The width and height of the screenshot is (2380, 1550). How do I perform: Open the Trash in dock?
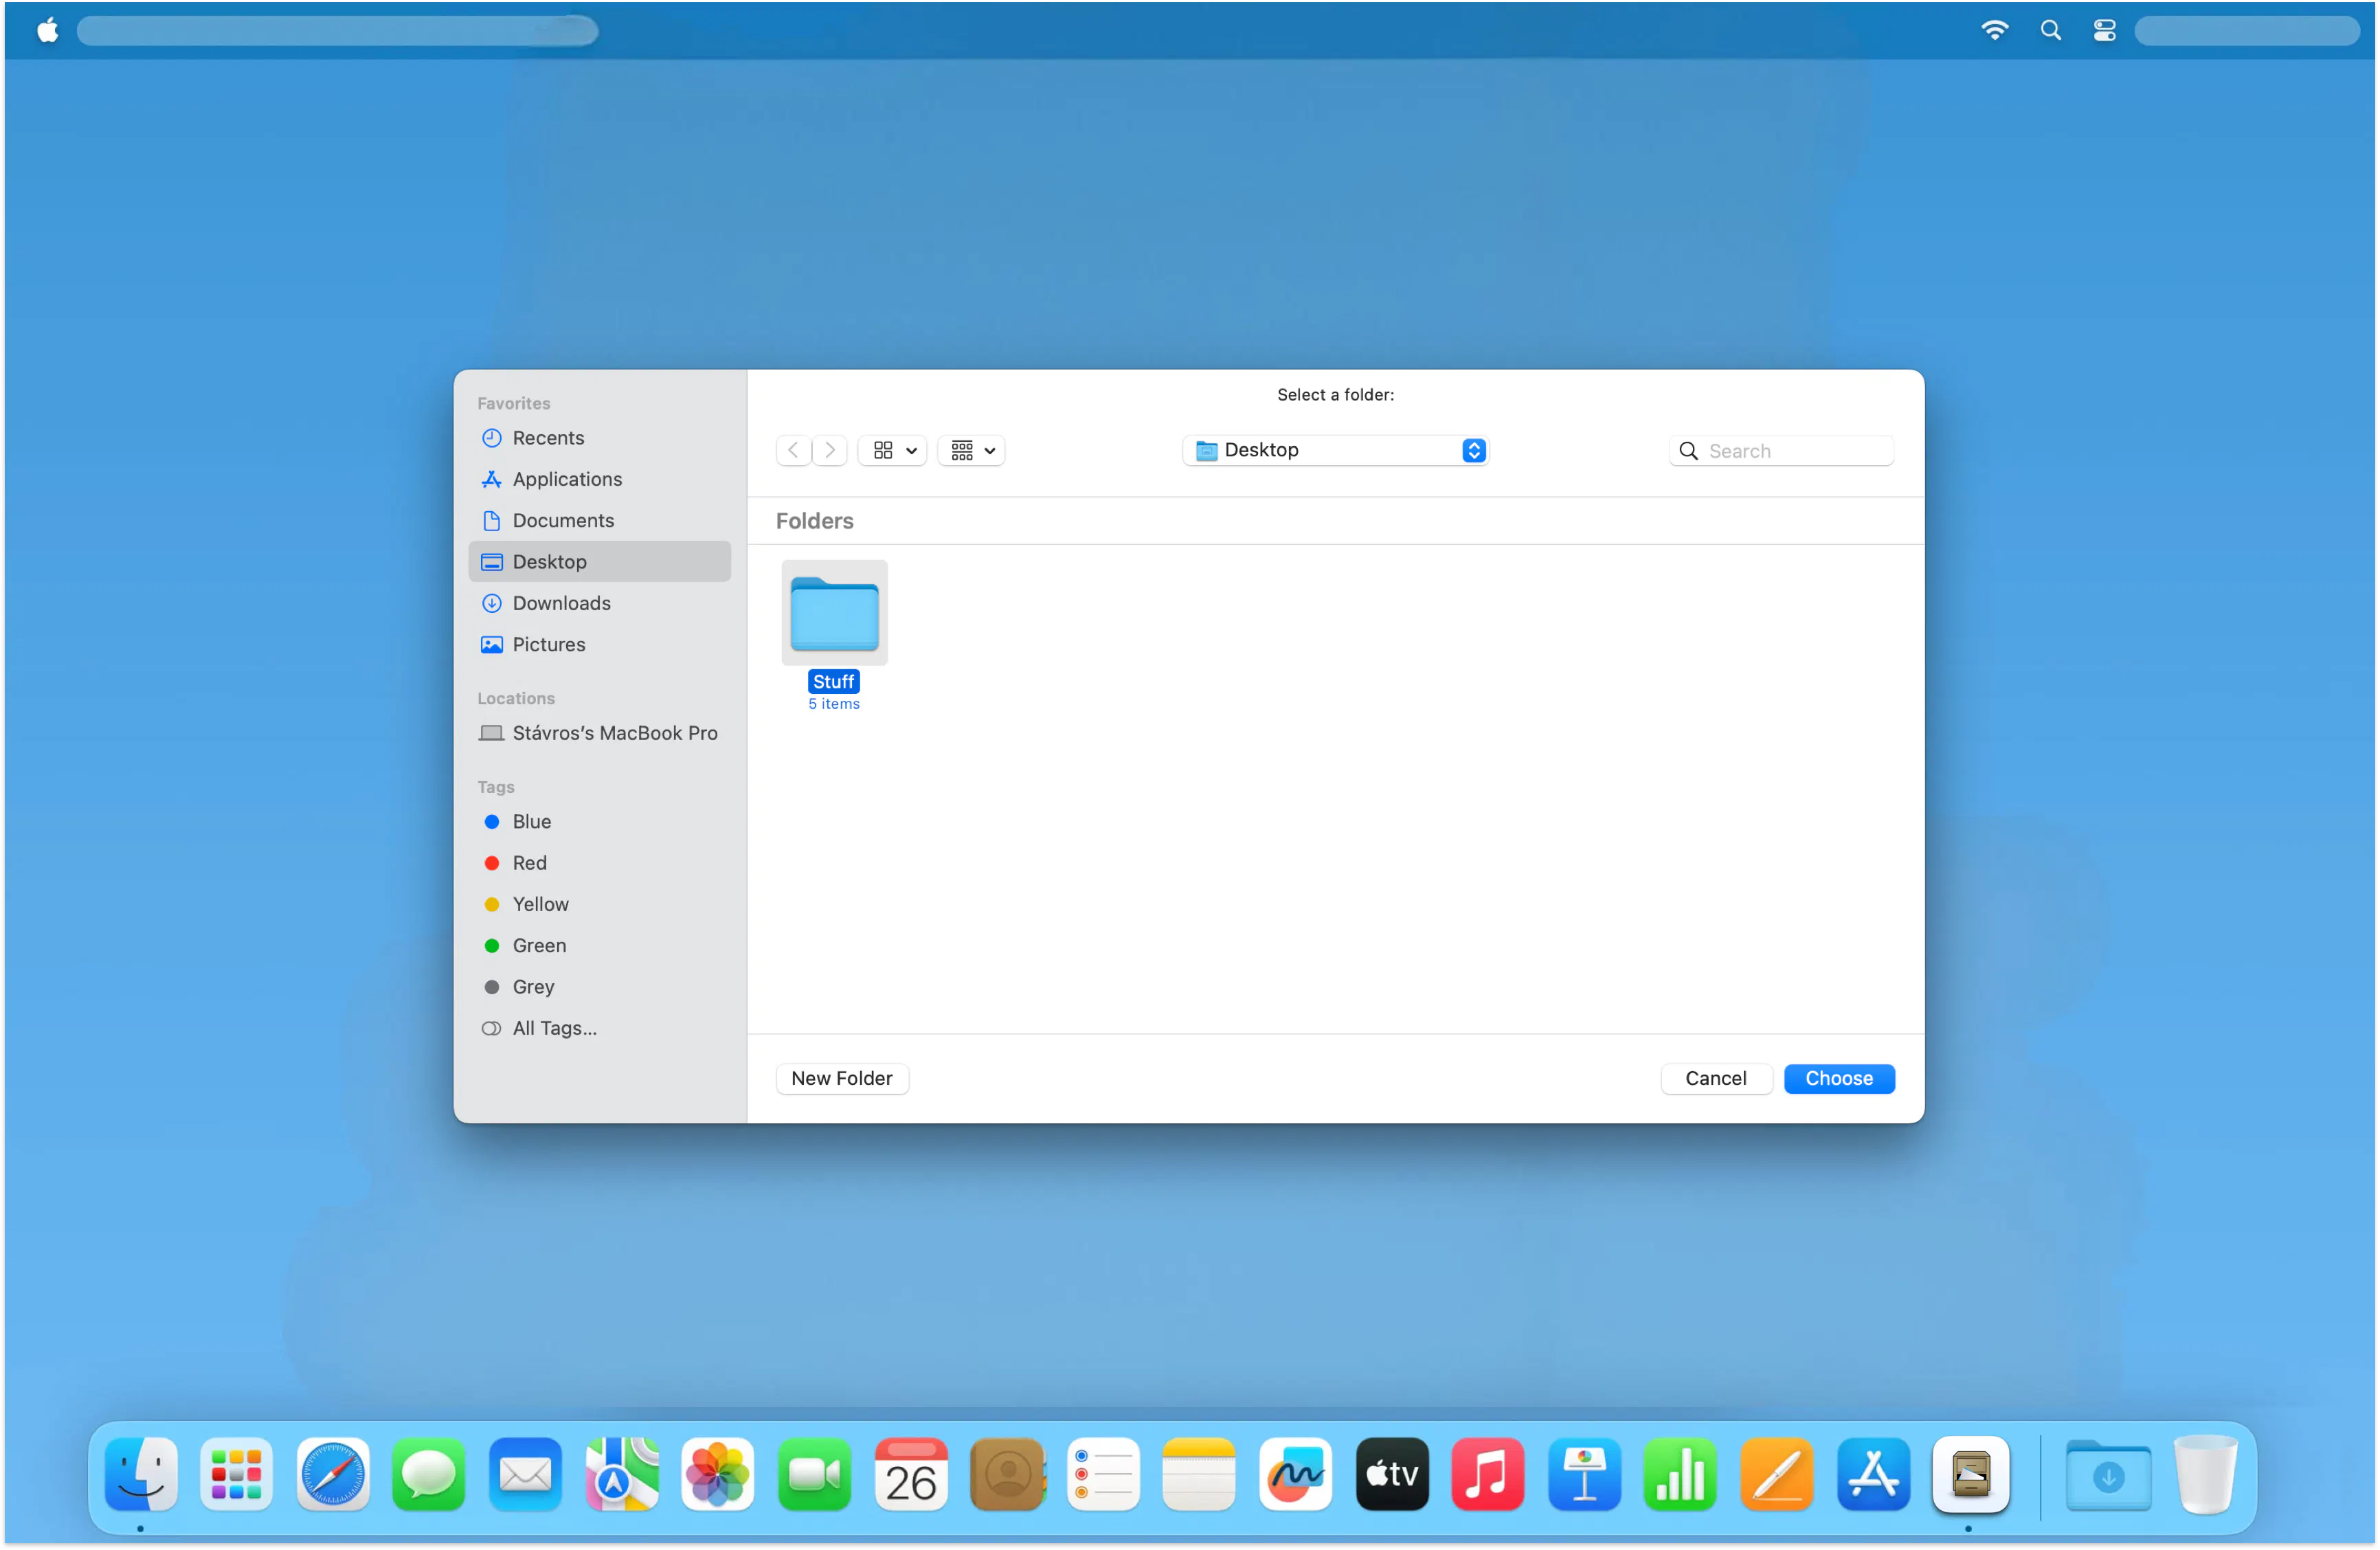pyautogui.click(x=2204, y=1474)
